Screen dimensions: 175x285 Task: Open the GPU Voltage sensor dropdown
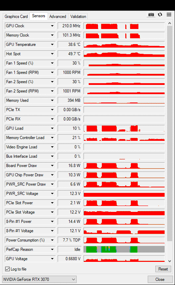[52, 259]
